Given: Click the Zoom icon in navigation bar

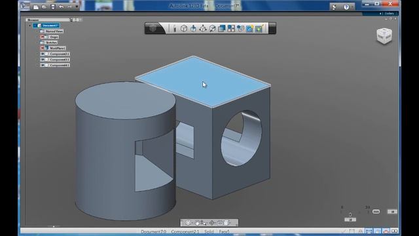Looking at the screenshot, I should click(x=204, y=223).
